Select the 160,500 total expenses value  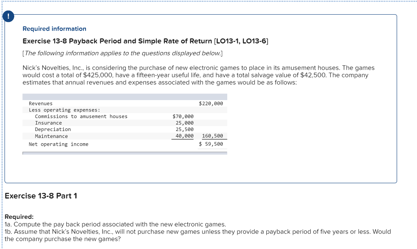click(213, 136)
